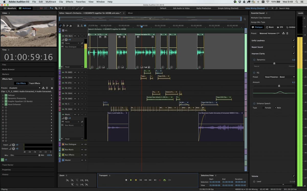Open the Essential Sound panel menu icon
This screenshot has width=307, height=191.
click(267, 13)
